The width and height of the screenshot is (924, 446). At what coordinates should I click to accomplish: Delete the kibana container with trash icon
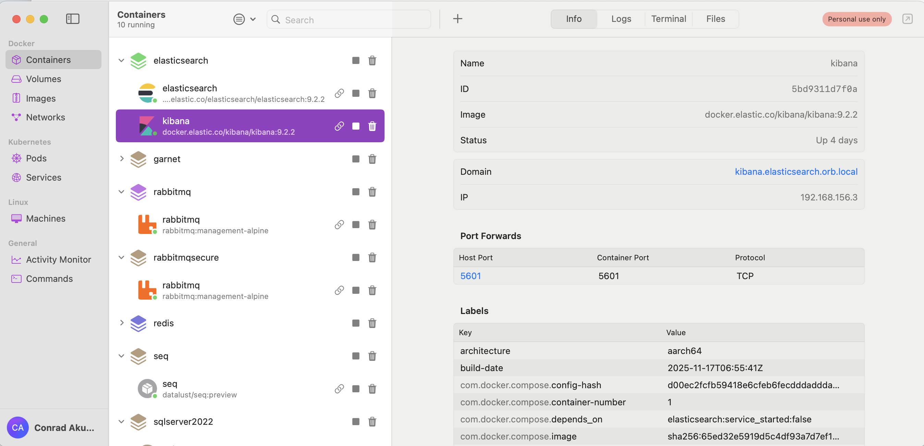[372, 126]
